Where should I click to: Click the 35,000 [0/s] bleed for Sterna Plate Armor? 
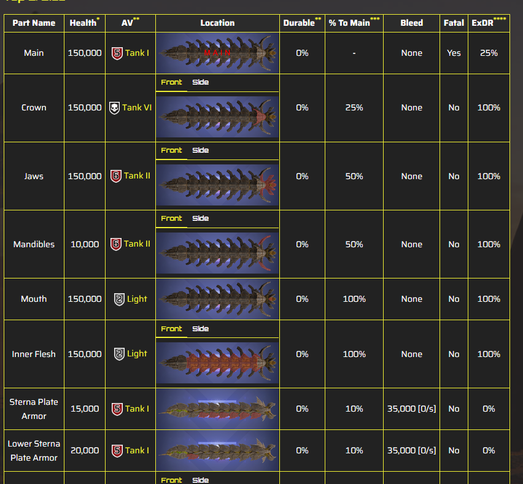coord(412,409)
